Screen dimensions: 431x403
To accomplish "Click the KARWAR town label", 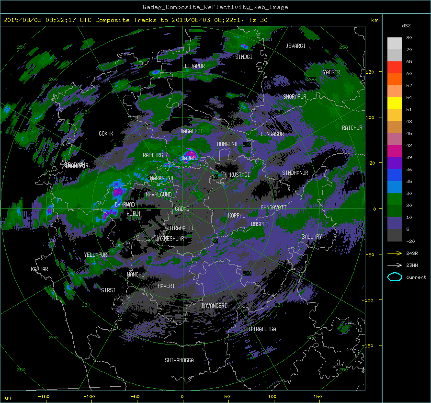I will [39, 269].
